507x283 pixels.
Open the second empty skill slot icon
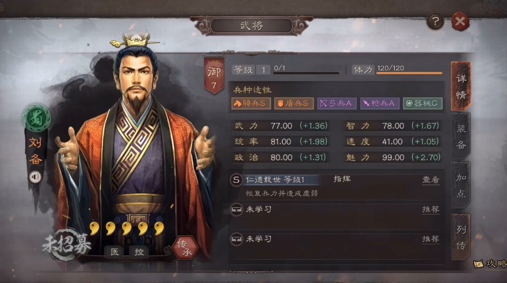click(236, 239)
